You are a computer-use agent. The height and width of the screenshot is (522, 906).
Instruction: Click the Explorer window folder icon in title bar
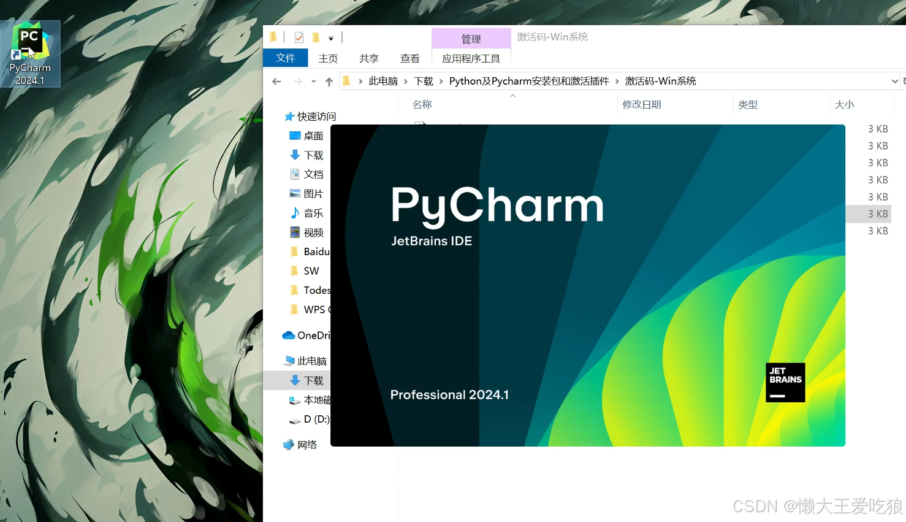(x=273, y=37)
